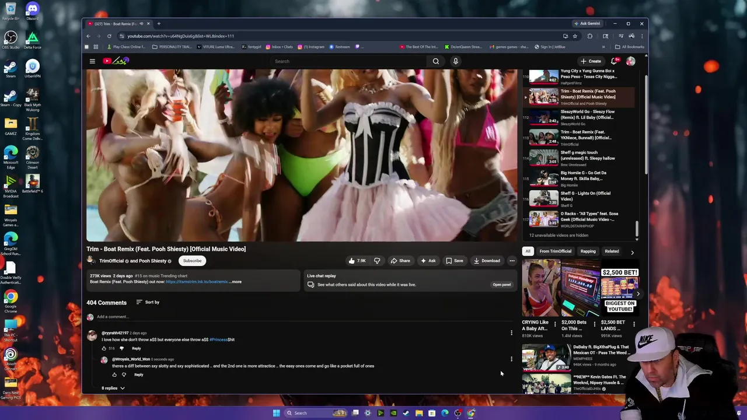Click the Chrome address bar URL
Screen dimensions: 747x420
coord(181,36)
